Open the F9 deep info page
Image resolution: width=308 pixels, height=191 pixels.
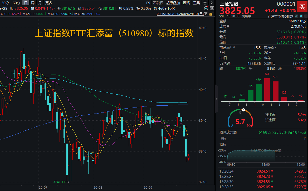[x=148, y=3]
